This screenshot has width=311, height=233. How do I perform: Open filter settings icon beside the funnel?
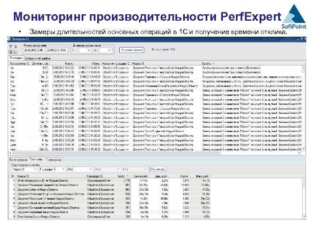(16, 47)
